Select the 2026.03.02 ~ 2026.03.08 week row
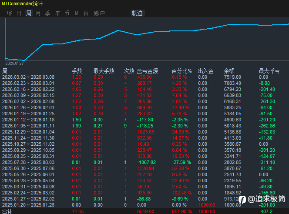 (x=28, y=77)
